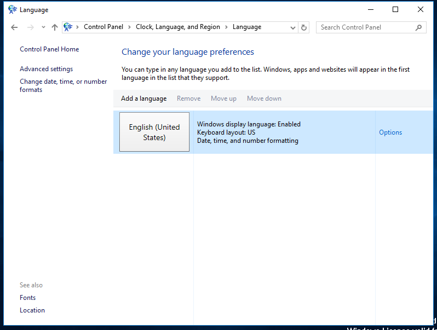Select Clock, Language, and Region breadcrumb
The height and width of the screenshot is (330, 437).
(x=178, y=27)
